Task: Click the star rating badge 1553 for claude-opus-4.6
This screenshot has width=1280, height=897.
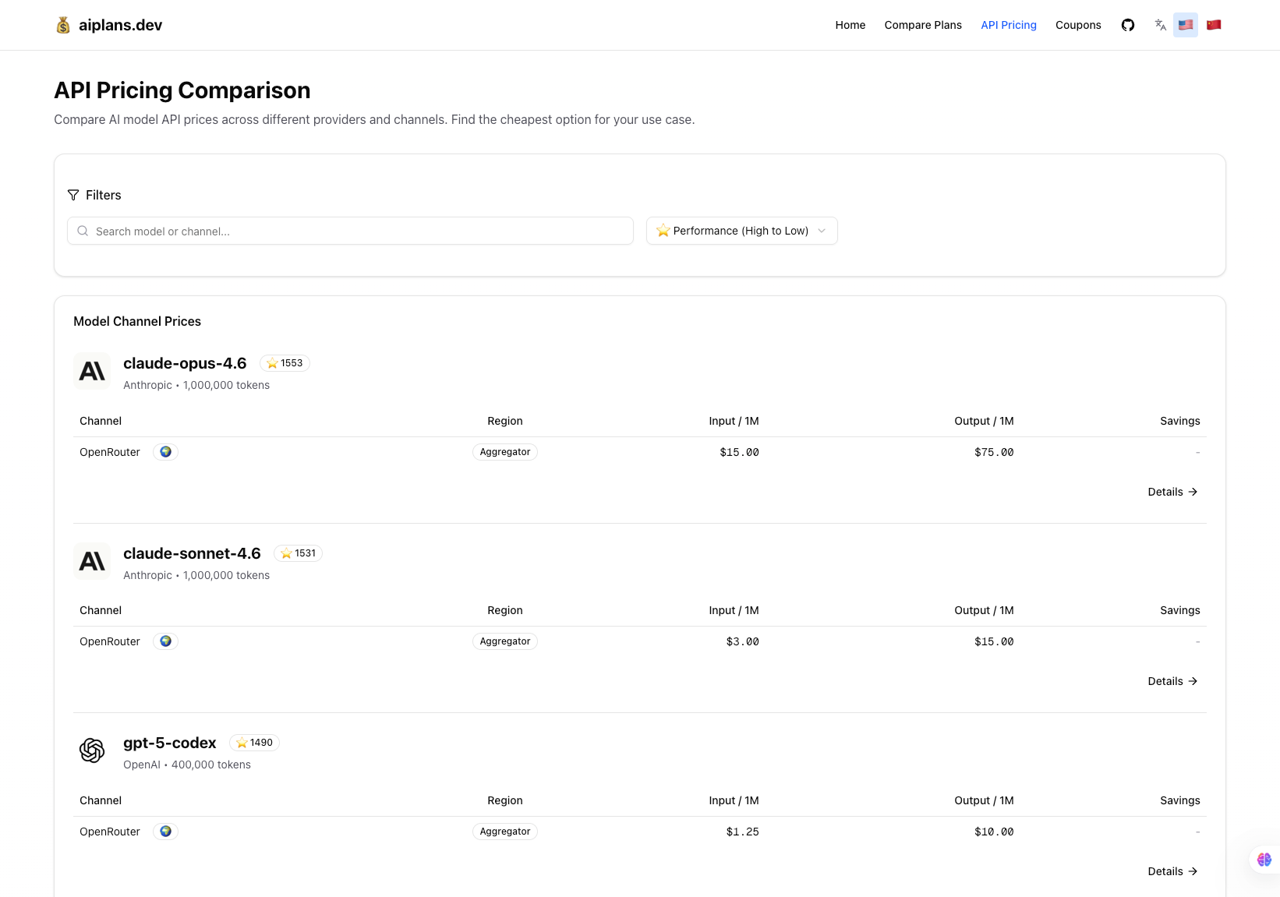Action: click(x=285, y=362)
